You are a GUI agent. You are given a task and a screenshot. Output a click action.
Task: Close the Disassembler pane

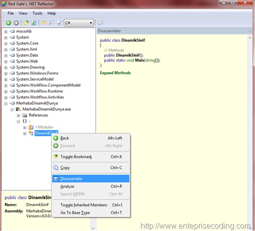pyautogui.click(x=250, y=31)
